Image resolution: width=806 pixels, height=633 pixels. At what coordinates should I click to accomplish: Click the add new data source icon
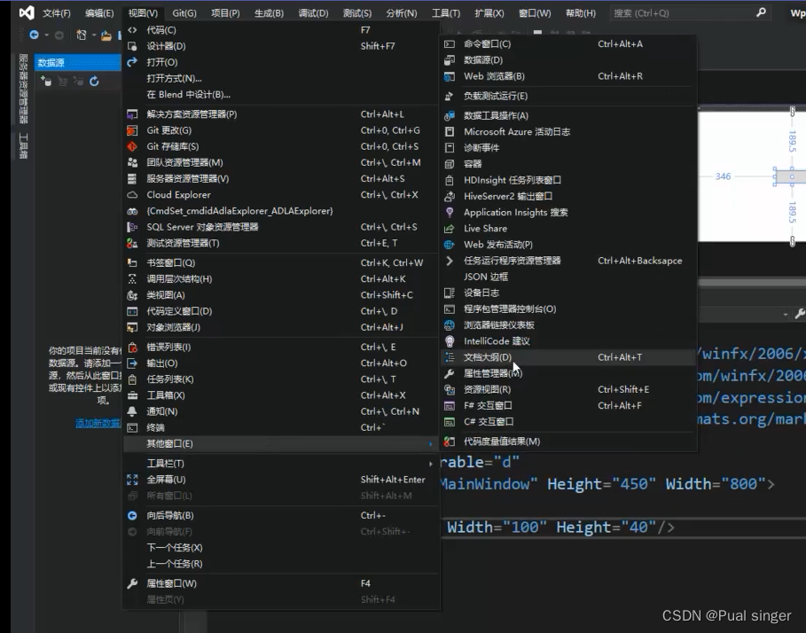(48, 81)
